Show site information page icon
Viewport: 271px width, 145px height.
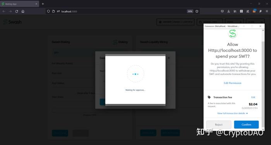tap(53, 11)
